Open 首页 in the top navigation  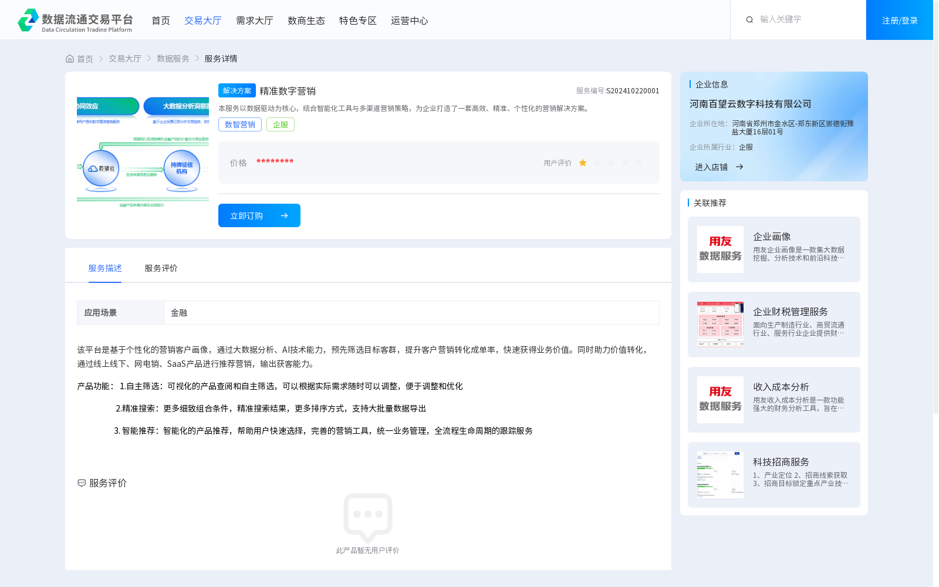coord(161,21)
